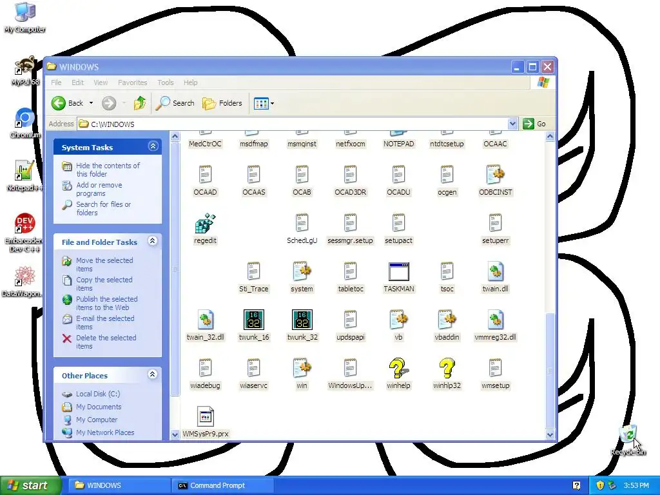Screen dimensions: 660x495
Task: Click E-mail the selected items
Action: click(105, 322)
